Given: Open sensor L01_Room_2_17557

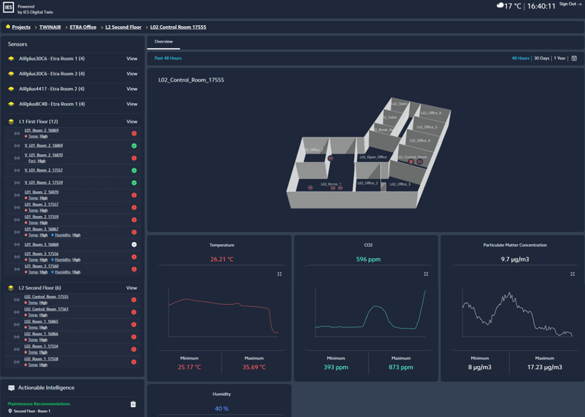Looking at the screenshot, I should [41, 205].
